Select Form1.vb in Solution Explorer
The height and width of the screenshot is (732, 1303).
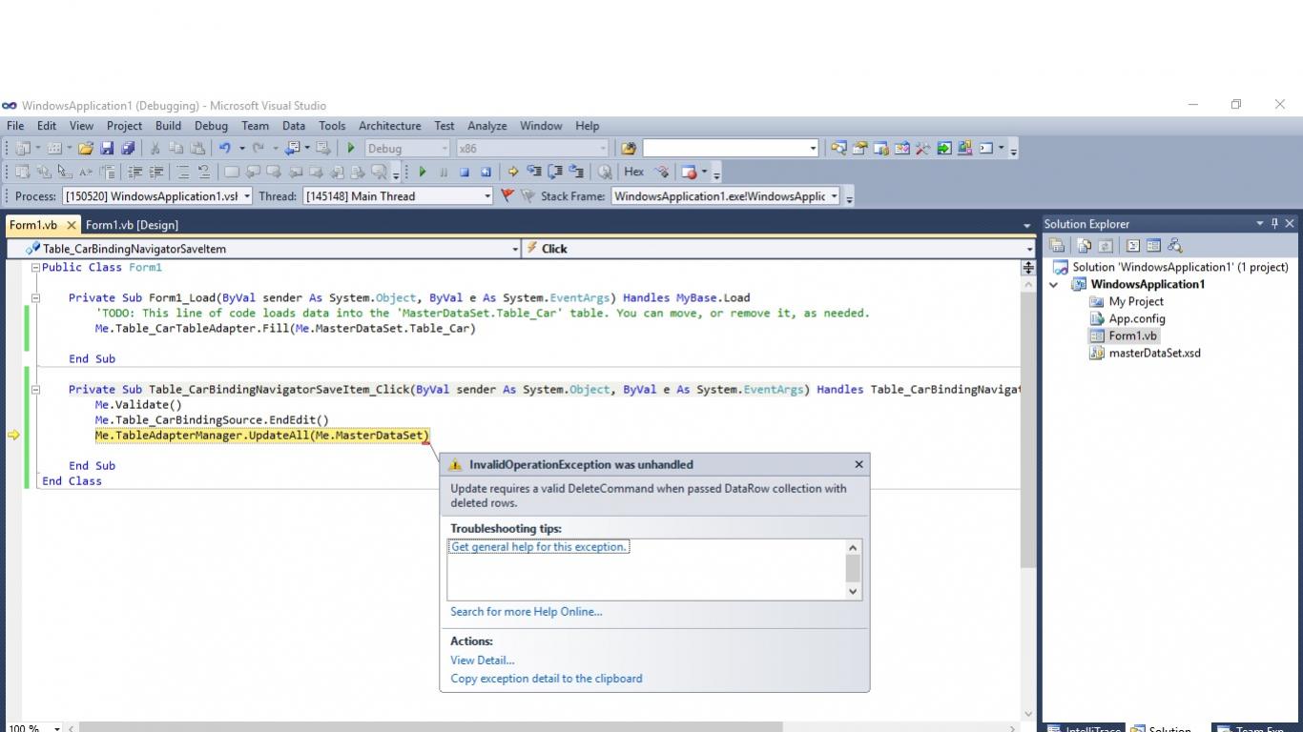(1132, 335)
